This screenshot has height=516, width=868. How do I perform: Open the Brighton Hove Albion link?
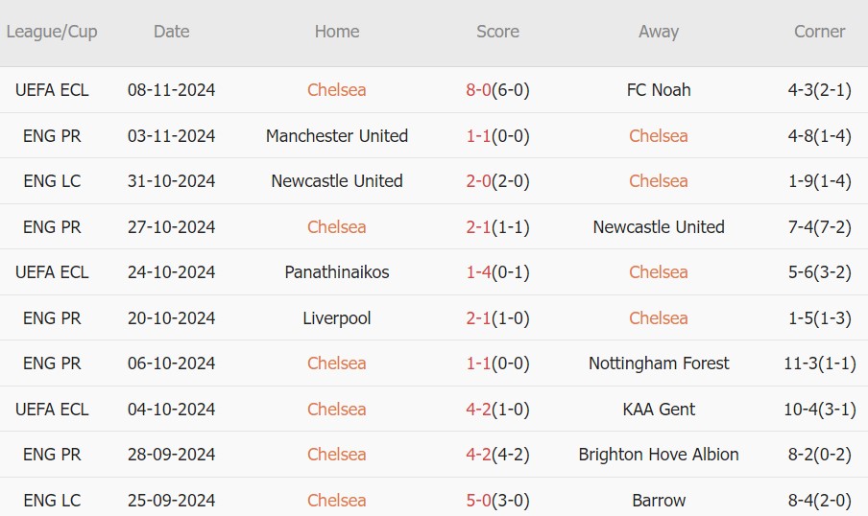659,455
